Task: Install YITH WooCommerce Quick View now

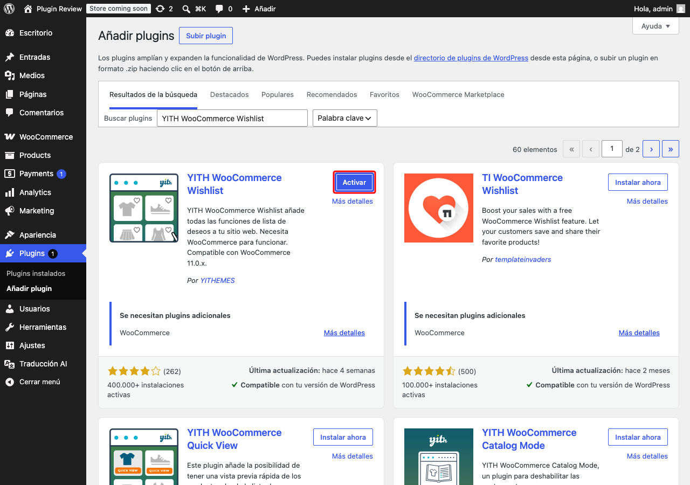Action: (343, 437)
